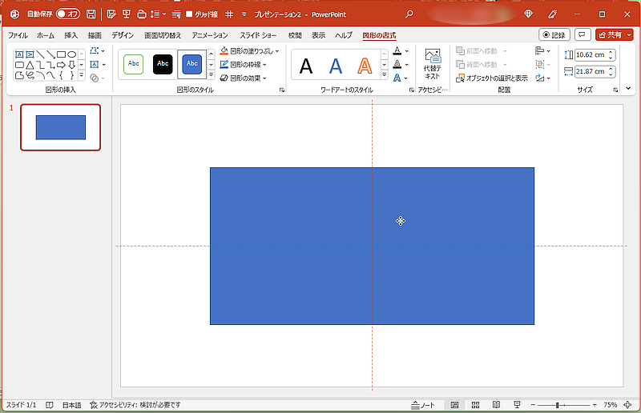Switch to the ヘルプ tab
This screenshot has width=641, height=413.
[344, 35]
